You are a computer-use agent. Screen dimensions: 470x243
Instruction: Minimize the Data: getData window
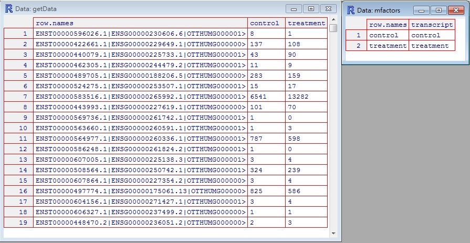(293, 9)
